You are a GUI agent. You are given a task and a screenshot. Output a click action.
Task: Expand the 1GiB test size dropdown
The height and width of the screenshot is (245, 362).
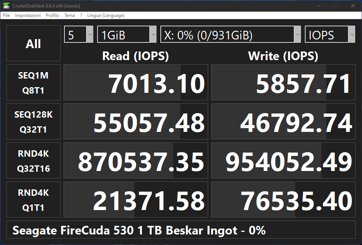coord(126,35)
